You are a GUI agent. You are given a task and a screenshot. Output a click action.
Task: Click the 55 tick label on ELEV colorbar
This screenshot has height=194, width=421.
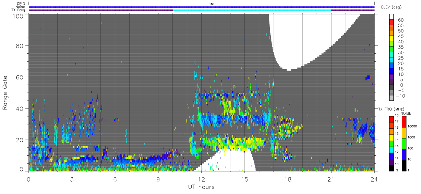400,25
